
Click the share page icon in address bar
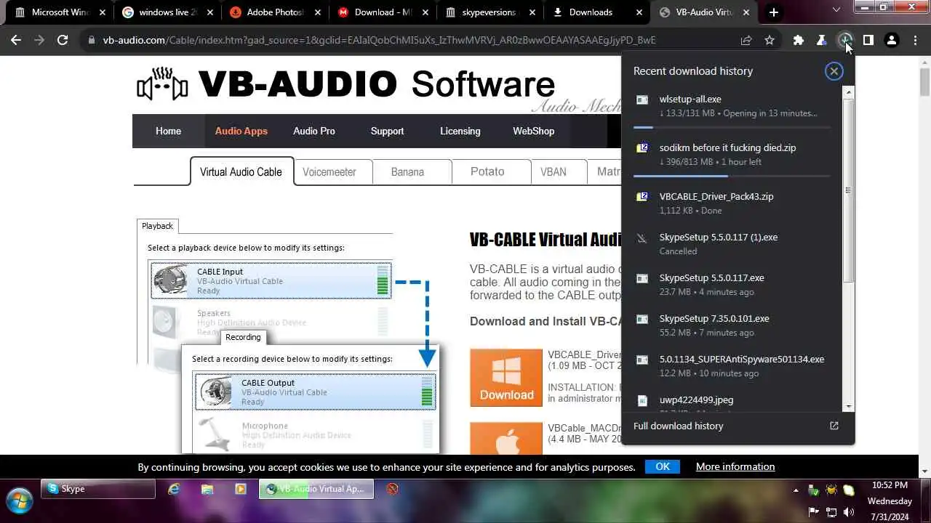746,41
